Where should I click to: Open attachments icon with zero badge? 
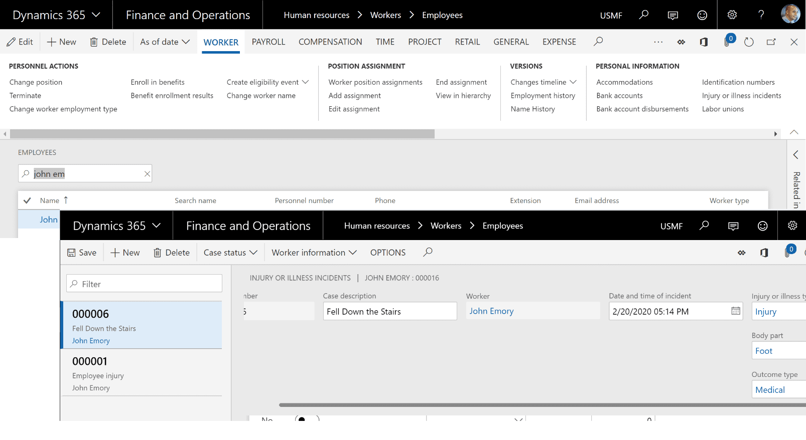point(728,41)
